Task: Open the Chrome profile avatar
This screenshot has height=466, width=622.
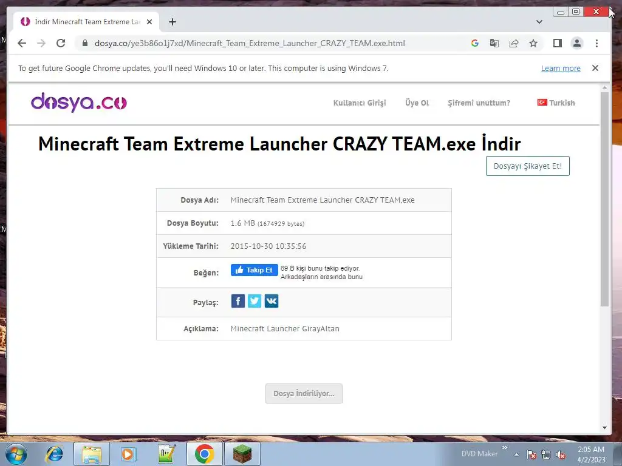Action: point(577,43)
